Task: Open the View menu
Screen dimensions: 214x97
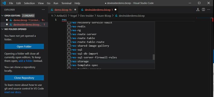Action: tap(41, 3)
